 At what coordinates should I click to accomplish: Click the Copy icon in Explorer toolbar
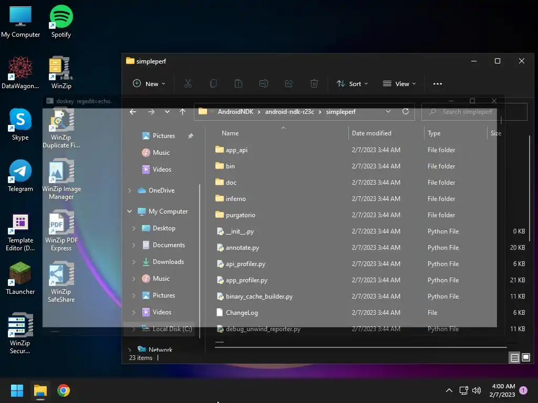point(213,83)
